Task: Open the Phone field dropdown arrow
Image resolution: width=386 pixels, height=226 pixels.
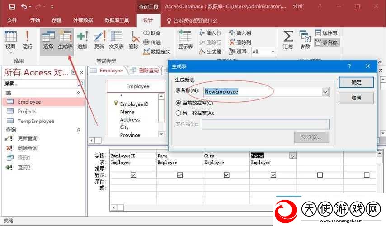Action: 292,156
